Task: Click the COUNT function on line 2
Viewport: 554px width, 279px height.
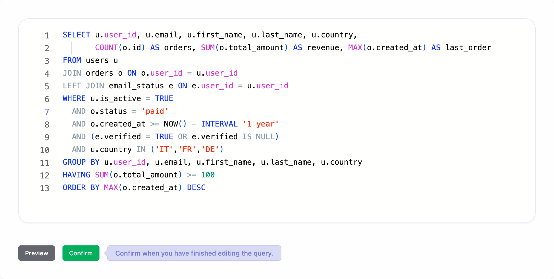Action: (x=106, y=48)
